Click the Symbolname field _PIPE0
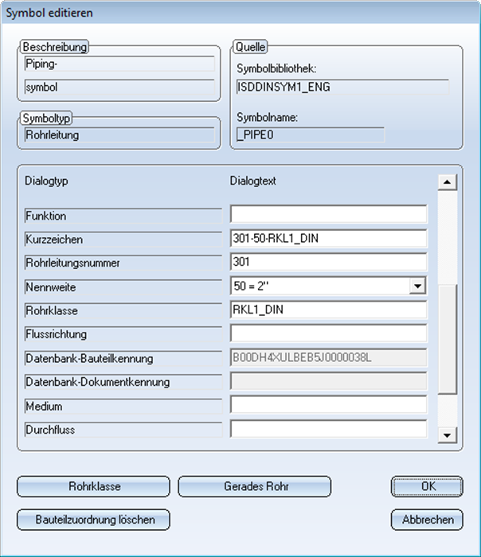The image size is (481, 557). 311,135
